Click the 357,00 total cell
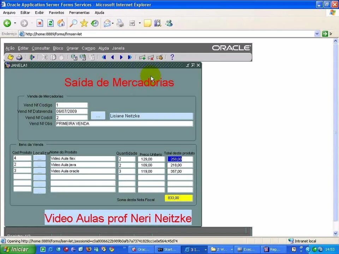Image resolution: width=339 pixels, height=254 pixels. point(180,171)
